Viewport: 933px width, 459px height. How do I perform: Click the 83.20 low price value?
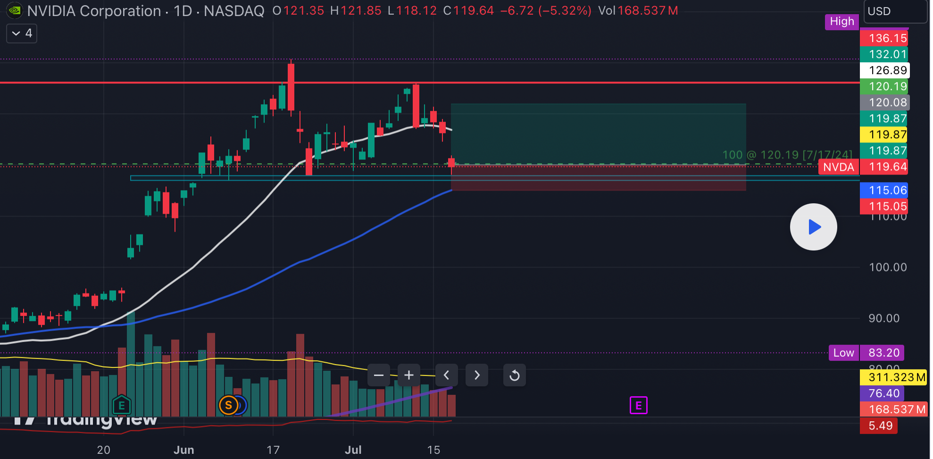tap(882, 353)
